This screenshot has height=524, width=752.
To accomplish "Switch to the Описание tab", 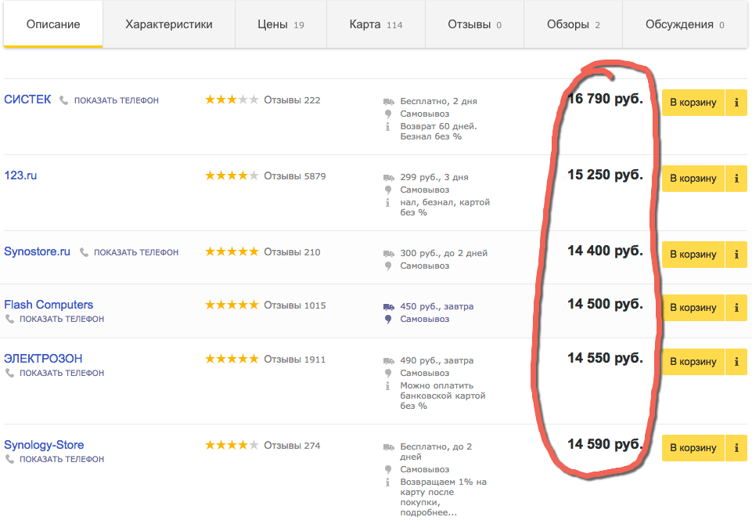I will 53,24.
